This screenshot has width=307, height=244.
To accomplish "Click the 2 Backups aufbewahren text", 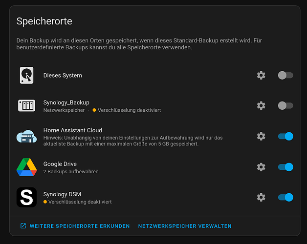I will coord(71,171).
